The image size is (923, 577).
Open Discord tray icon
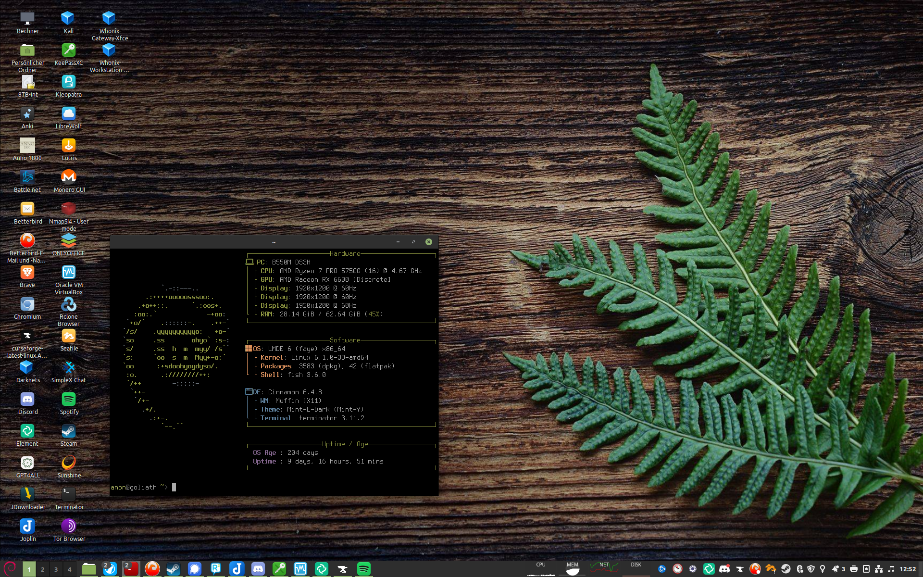(x=724, y=569)
